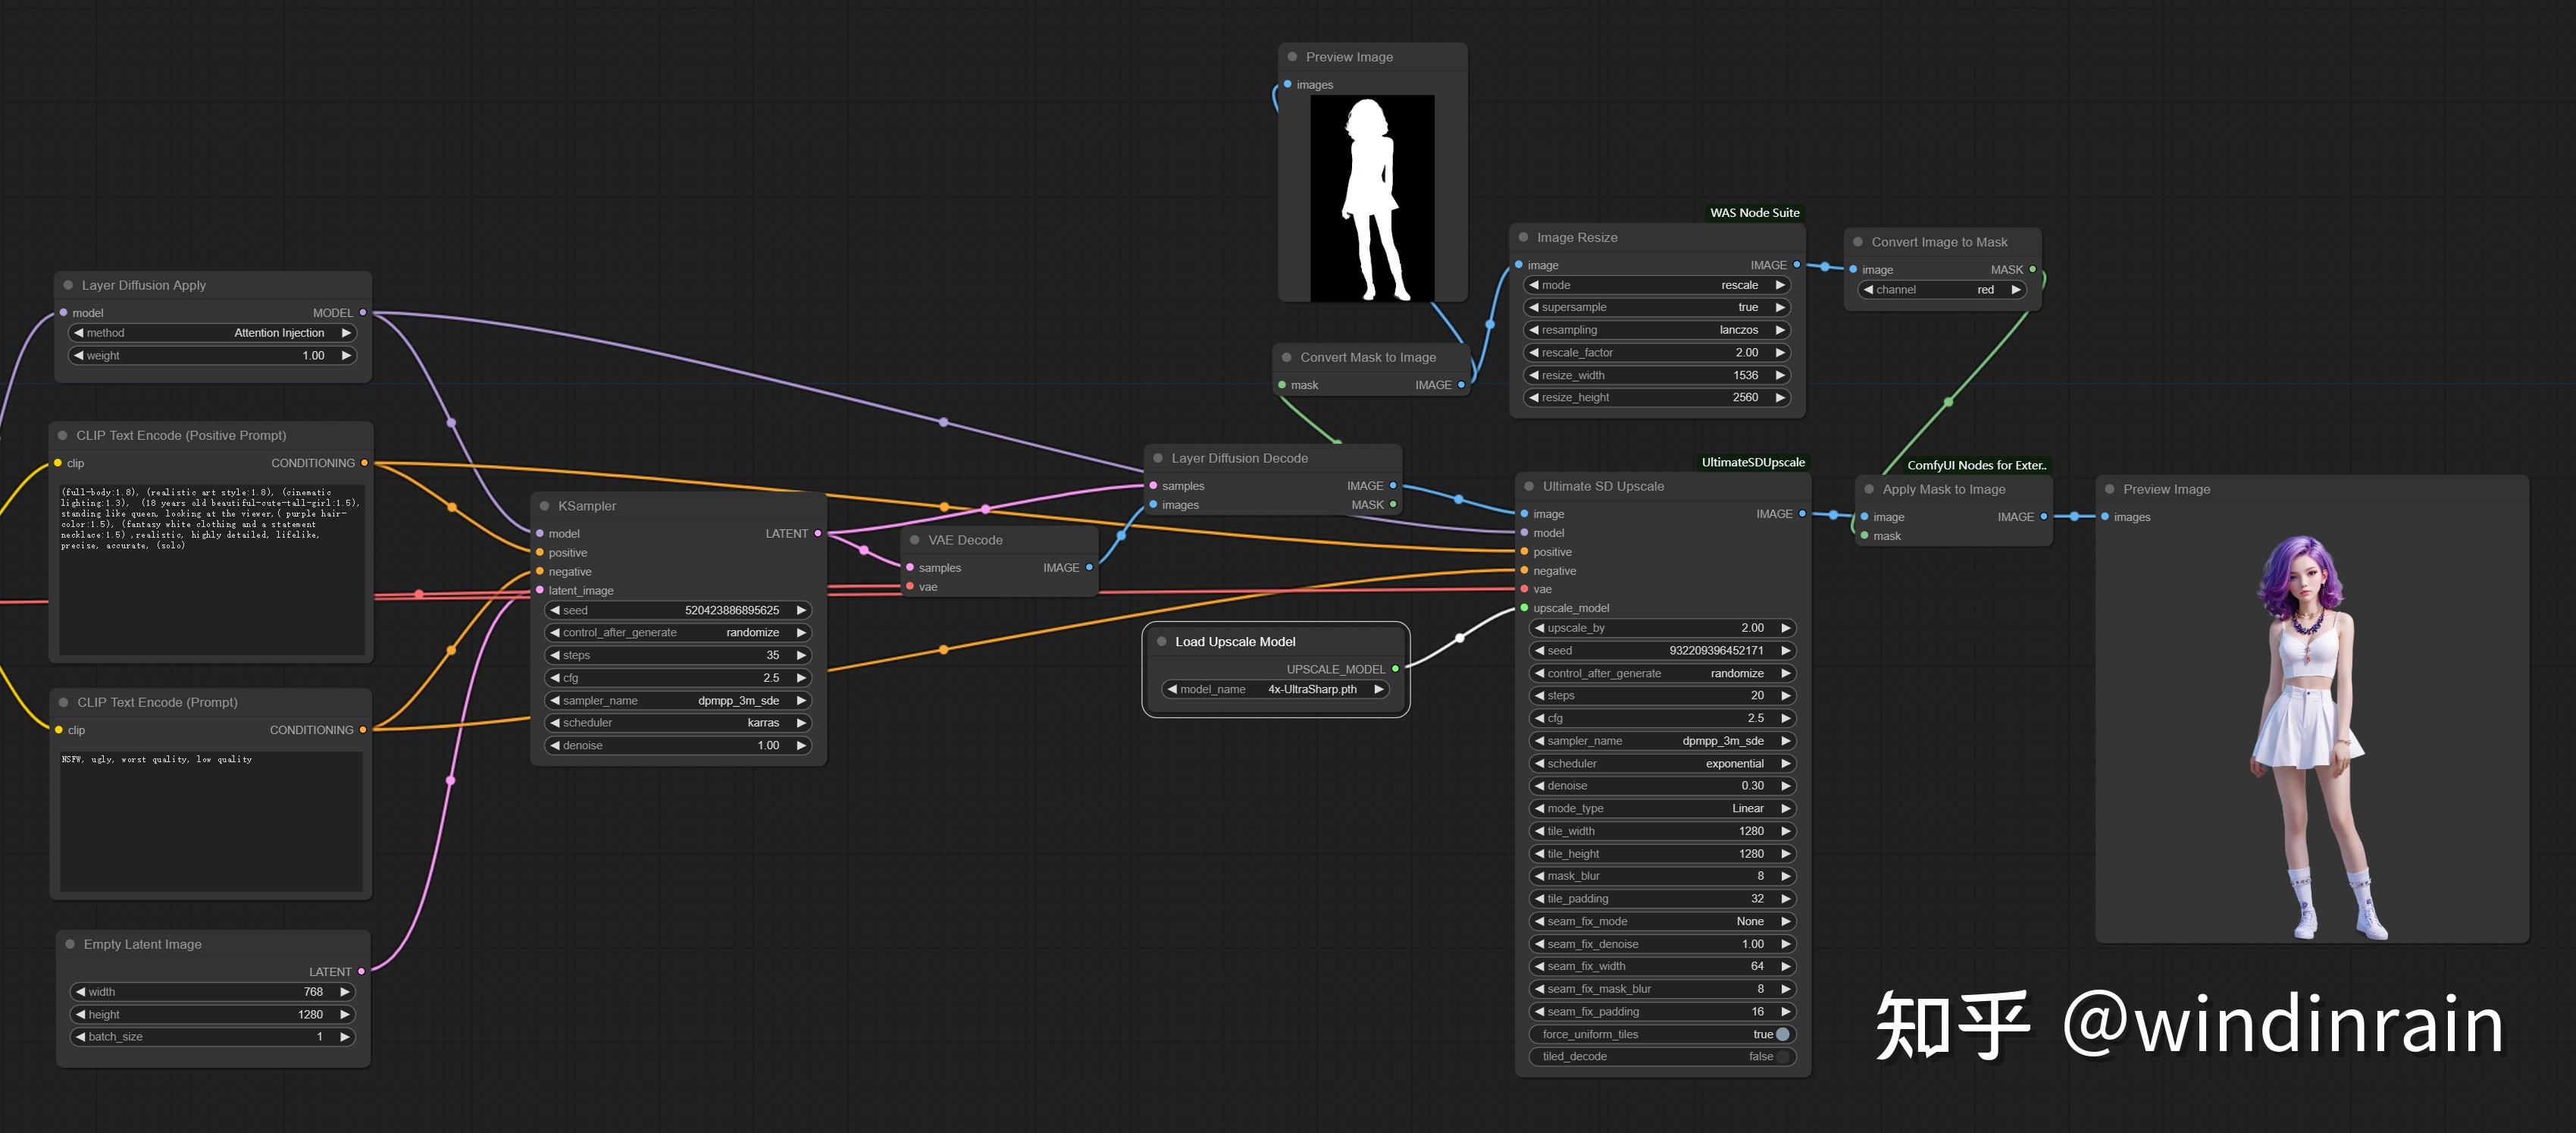Enable the tiled_decode toggle

pos(1782,1056)
